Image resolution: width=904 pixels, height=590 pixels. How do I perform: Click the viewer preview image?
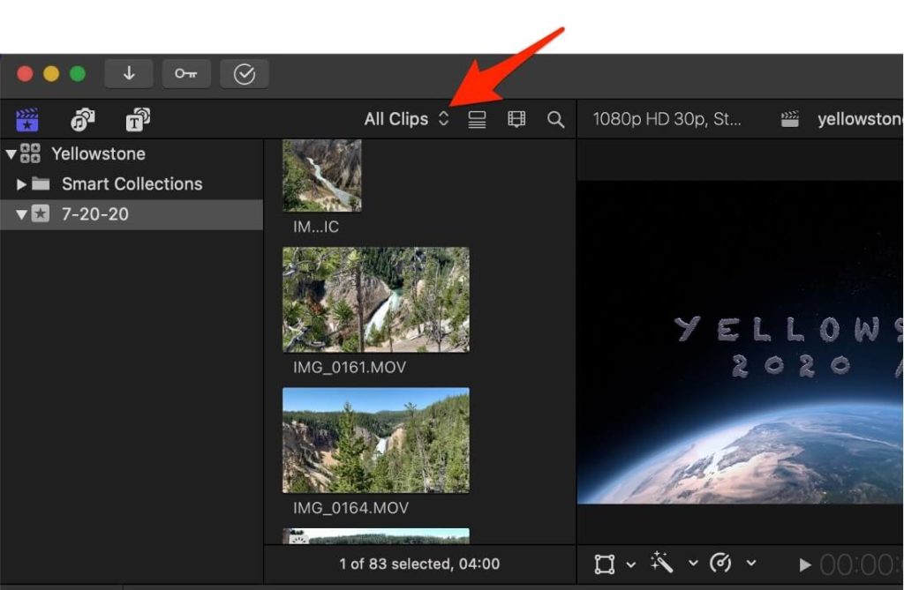(741, 342)
